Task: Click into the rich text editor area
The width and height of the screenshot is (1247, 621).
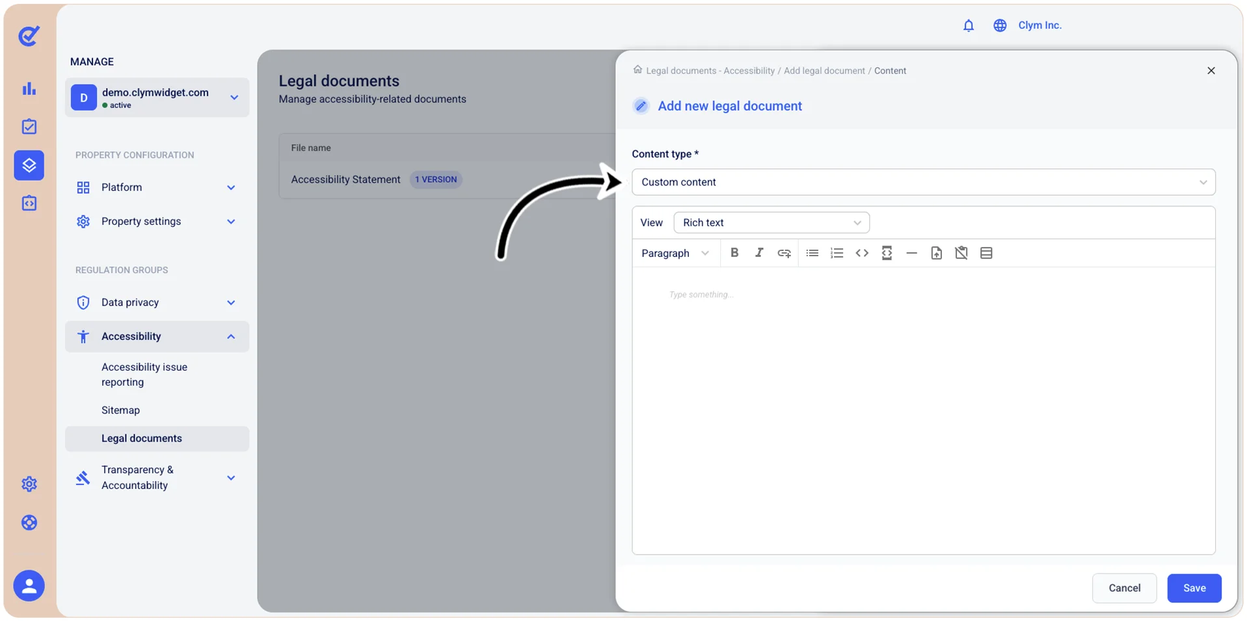Action: coord(924,410)
